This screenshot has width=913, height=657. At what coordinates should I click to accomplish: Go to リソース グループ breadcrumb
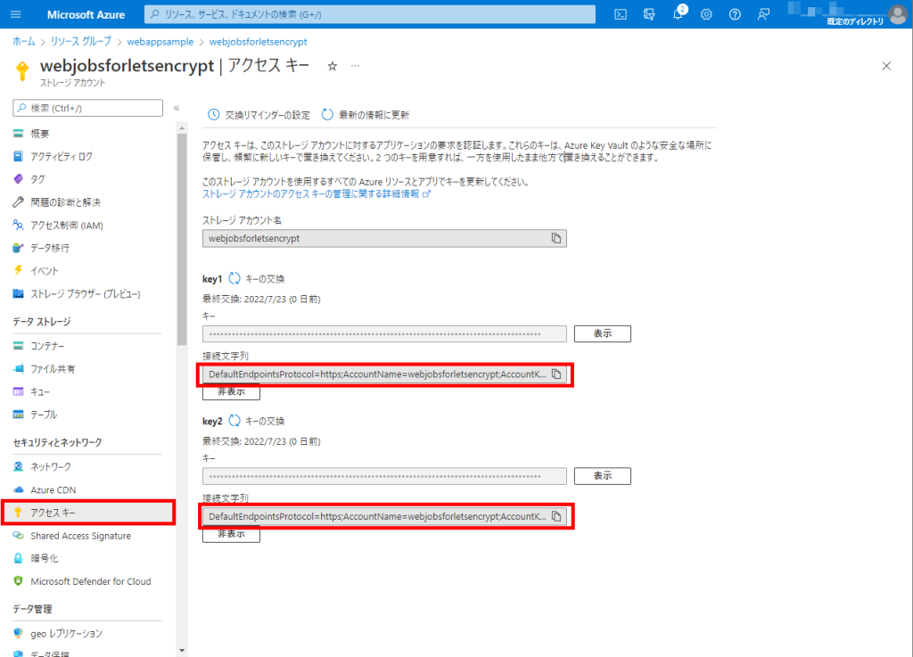point(80,41)
